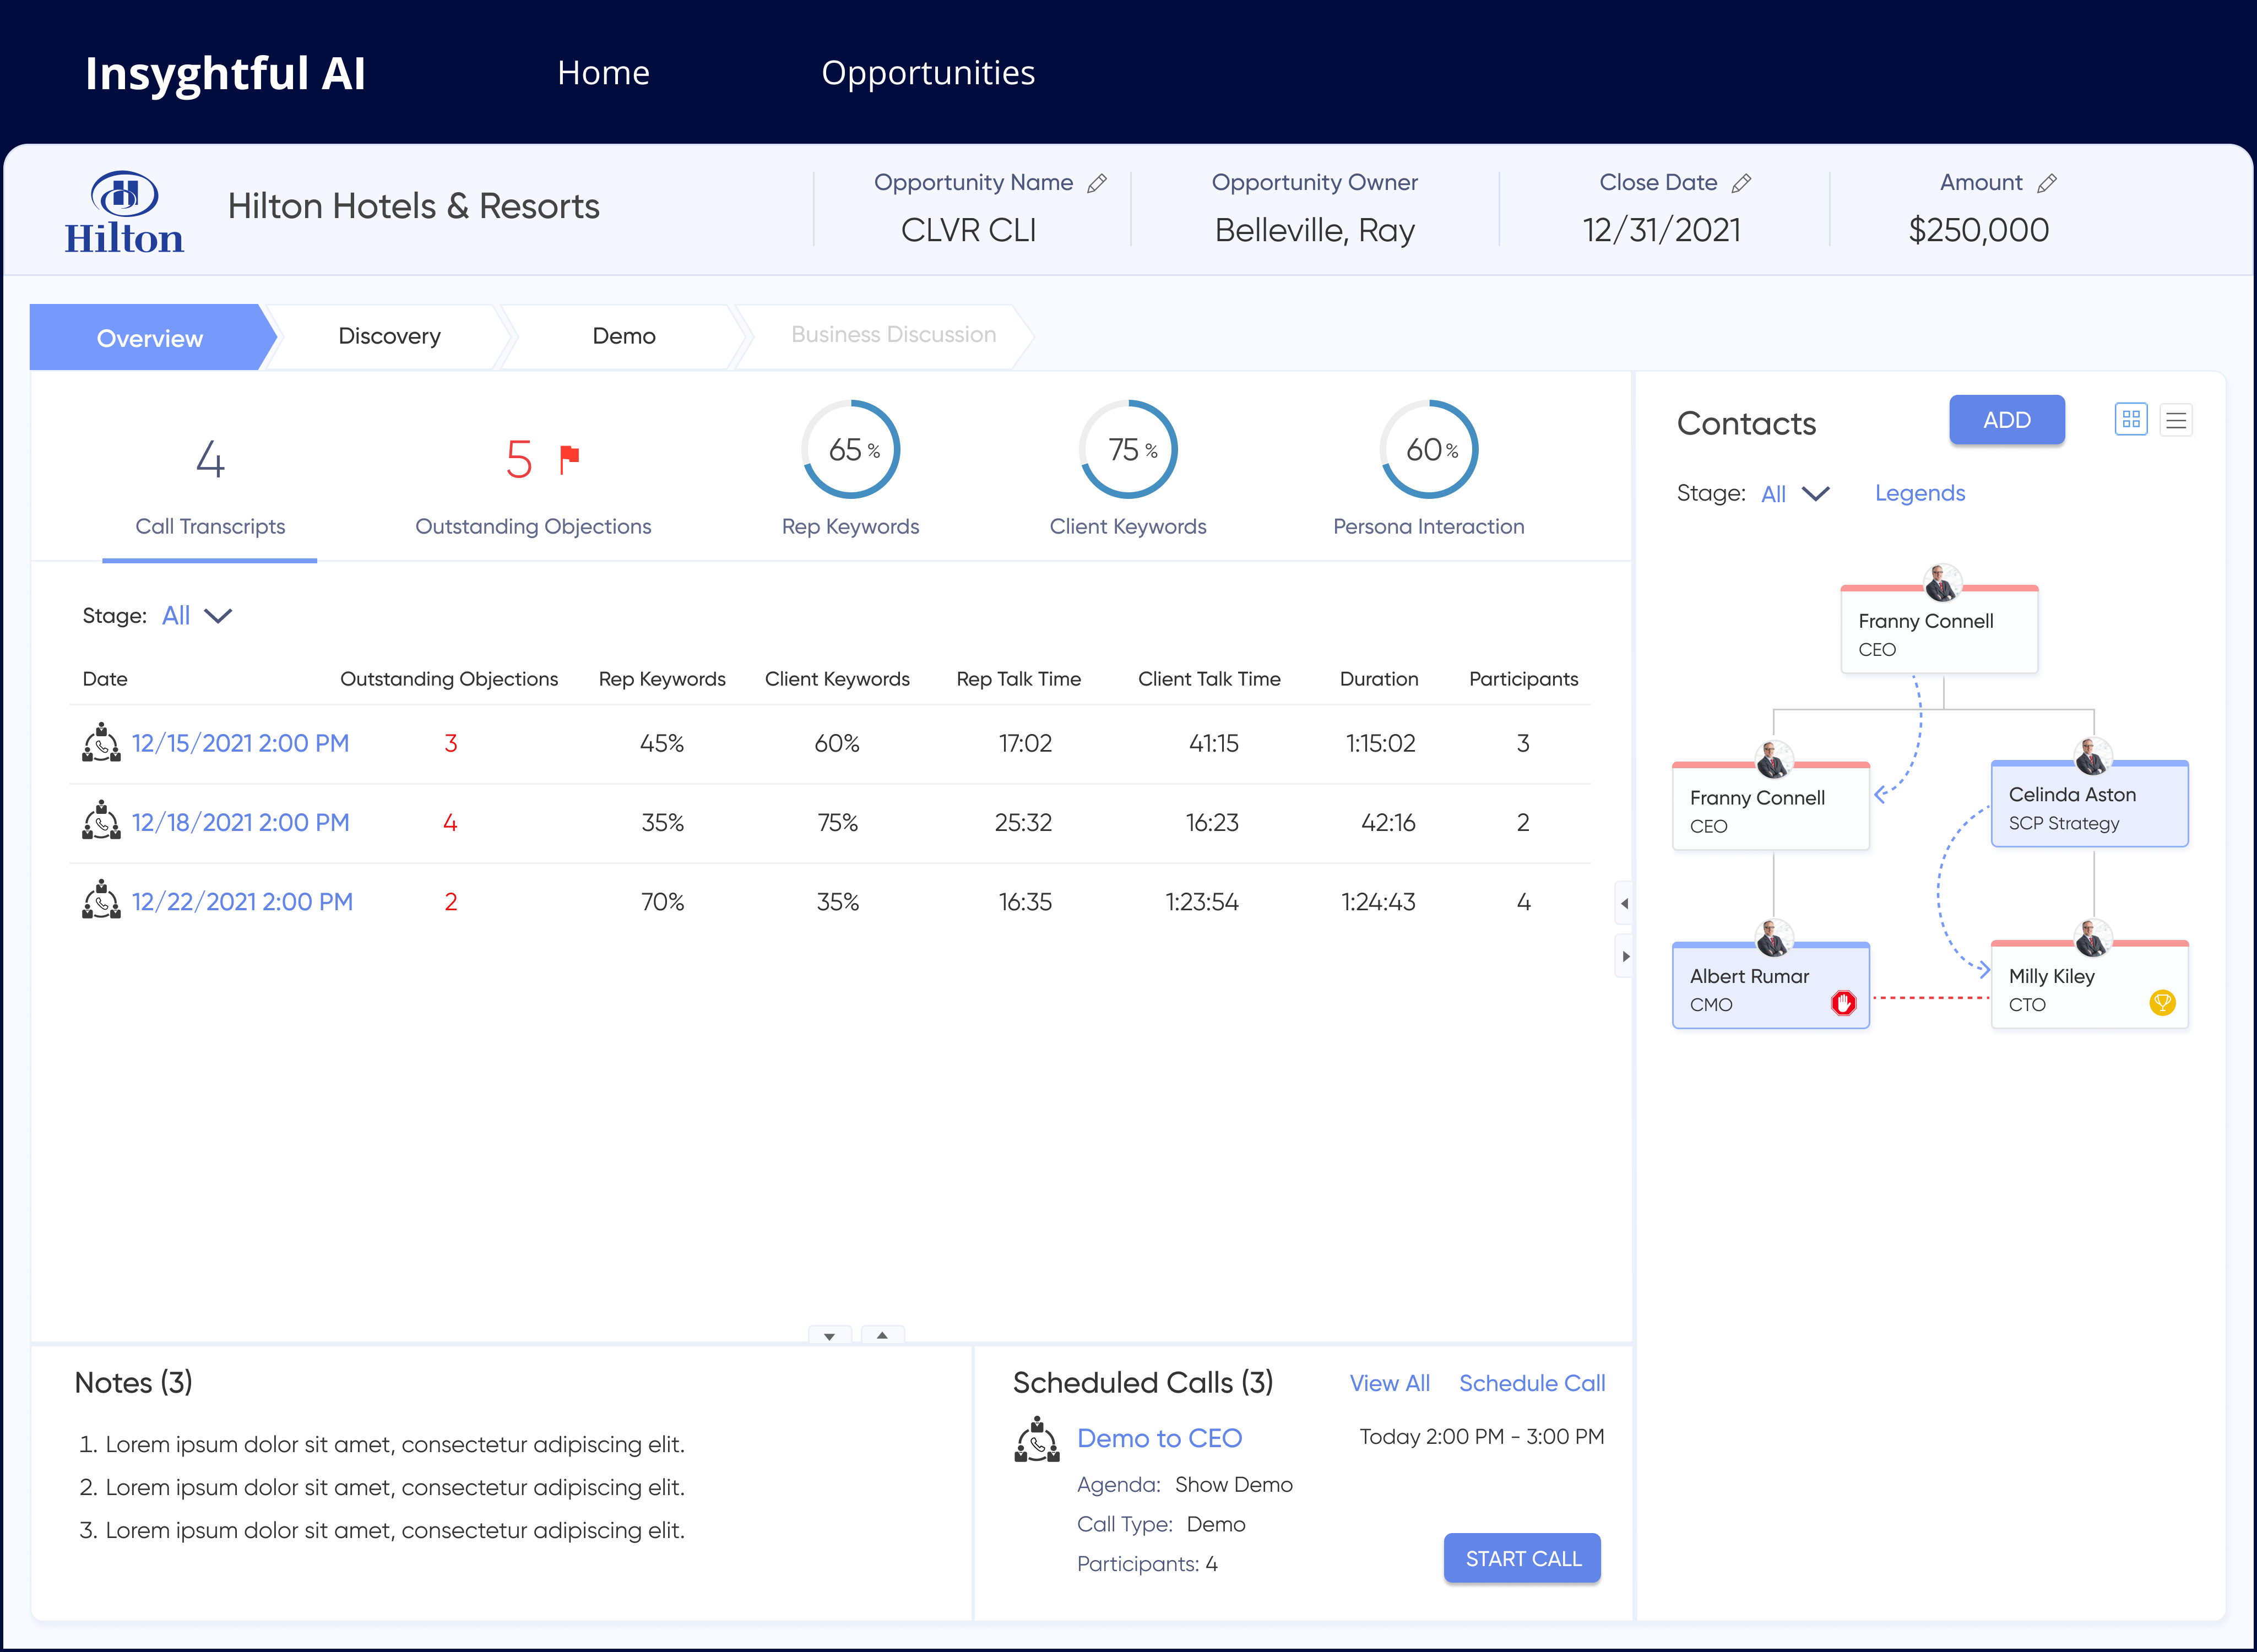The height and width of the screenshot is (1652, 2257).
Task: Switch contacts to list view
Action: pyautogui.click(x=2176, y=420)
